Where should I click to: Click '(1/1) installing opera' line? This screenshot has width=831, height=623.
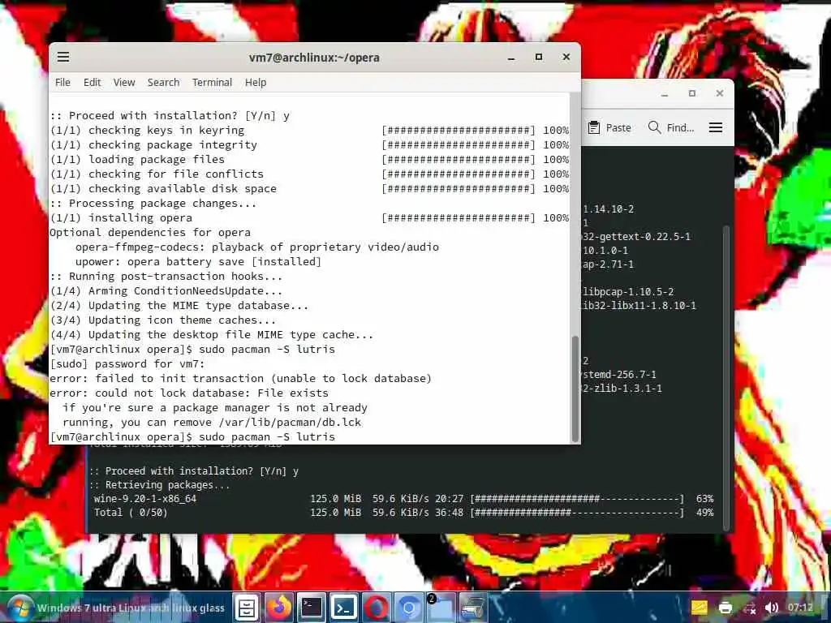pyautogui.click(x=309, y=217)
